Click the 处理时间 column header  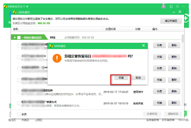pos(111,29)
